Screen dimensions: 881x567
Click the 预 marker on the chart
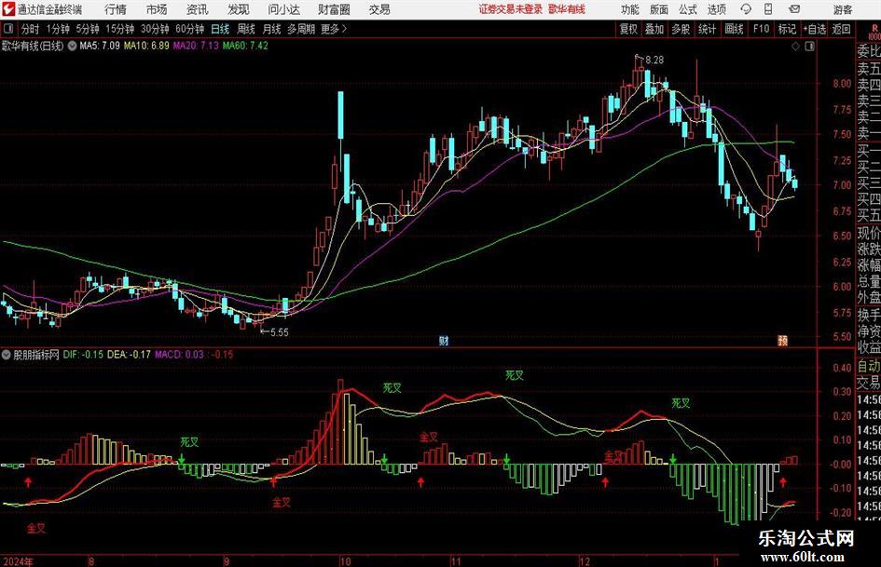coord(782,340)
